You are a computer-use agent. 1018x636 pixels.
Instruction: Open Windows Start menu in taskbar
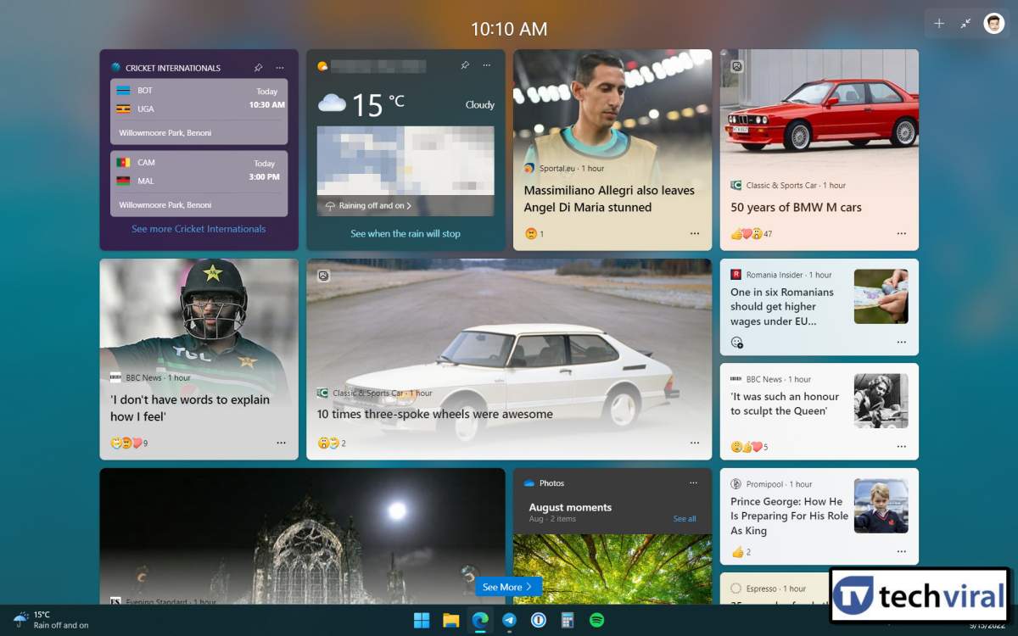pos(422,620)
